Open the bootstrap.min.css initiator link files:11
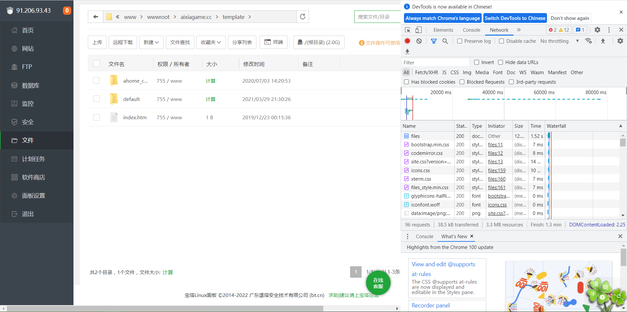Screen dimensions: 627x312 [x=495, y=144]
